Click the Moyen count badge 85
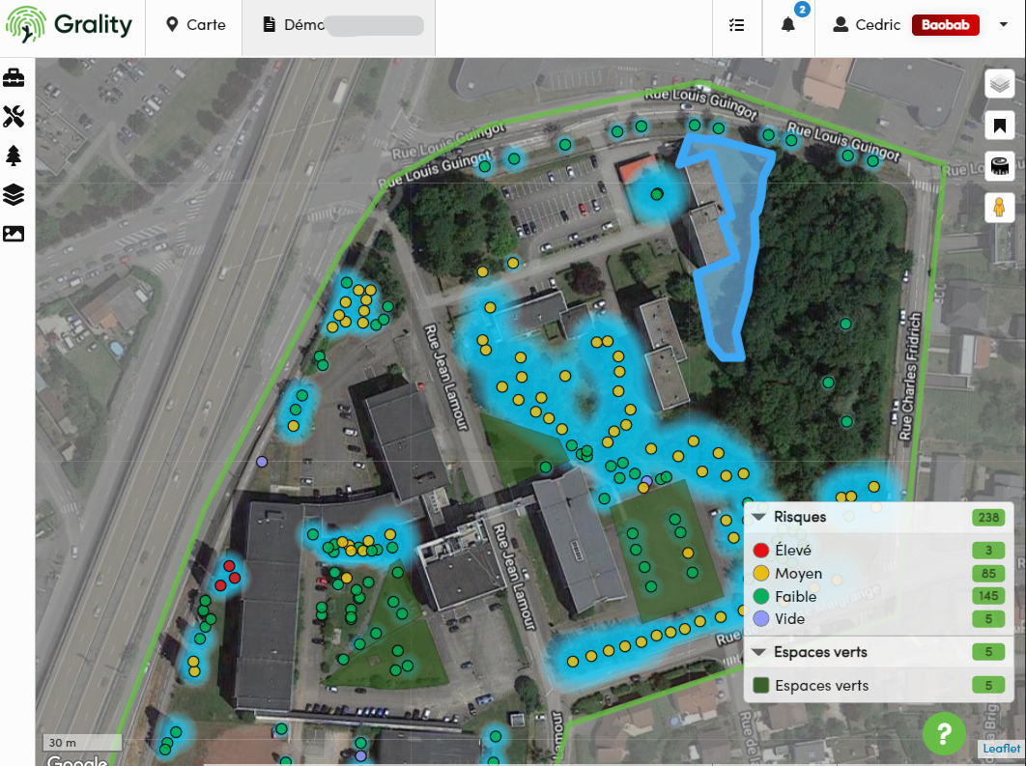 (x=988, y=574)
